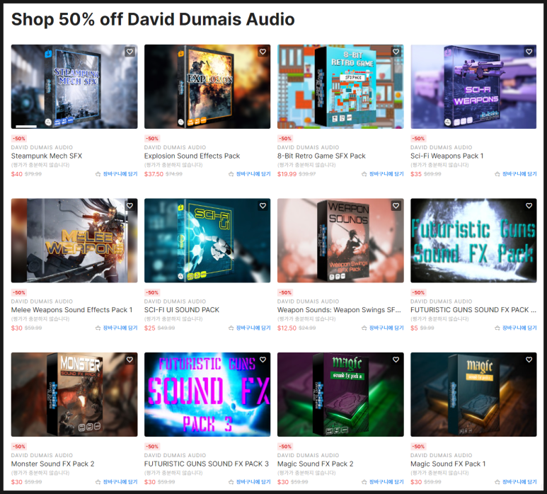Click the struck-through $79.99 price
547x494 pixels.
33,173
